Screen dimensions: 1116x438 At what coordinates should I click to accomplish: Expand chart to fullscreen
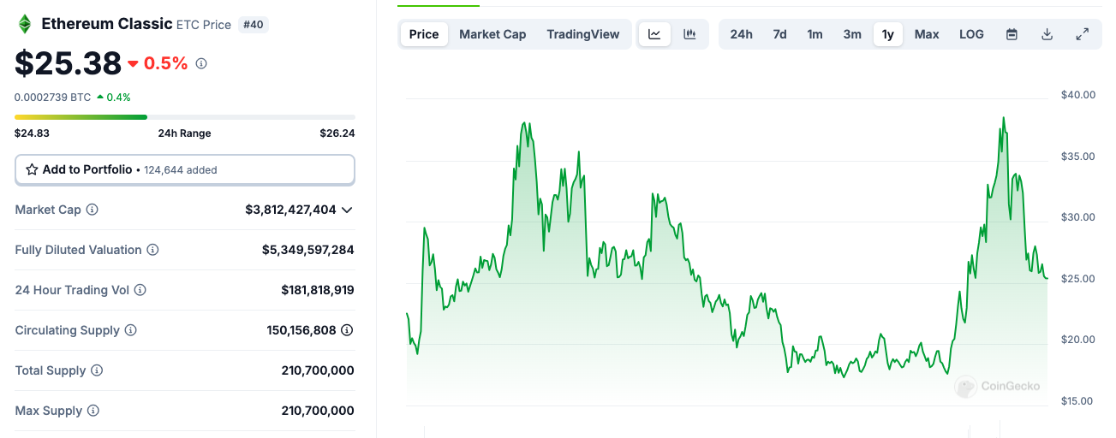tap(1082, 34)
